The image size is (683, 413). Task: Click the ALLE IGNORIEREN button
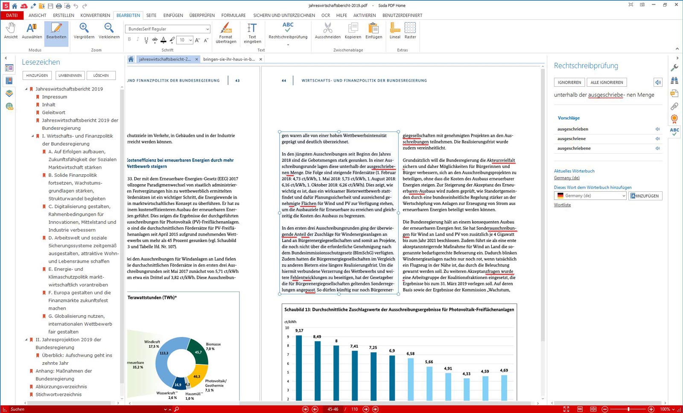pos(607,82)
